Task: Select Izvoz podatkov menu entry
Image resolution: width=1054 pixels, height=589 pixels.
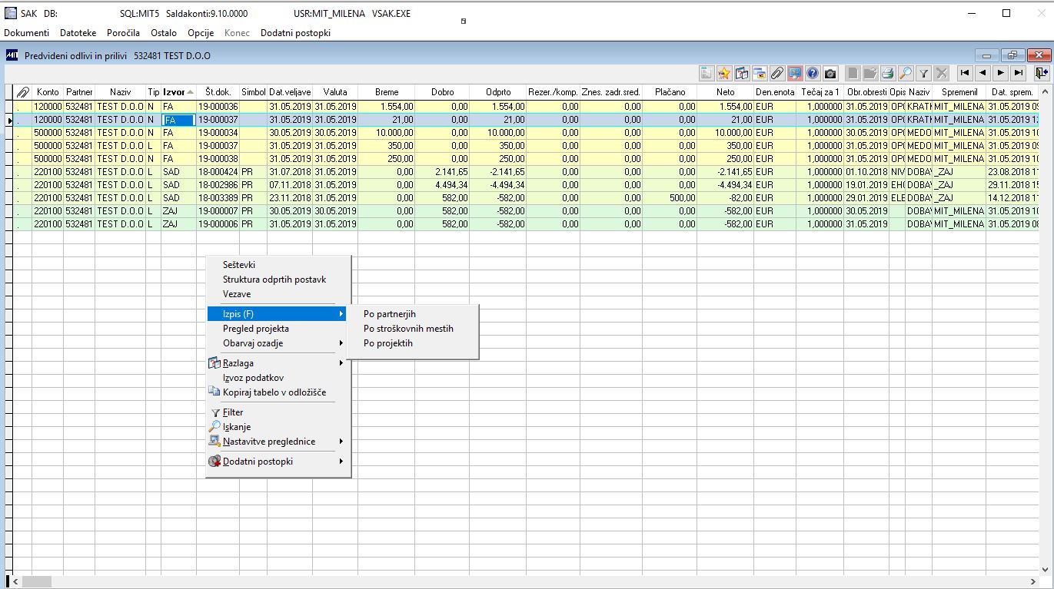Action: tap(278, 378)
